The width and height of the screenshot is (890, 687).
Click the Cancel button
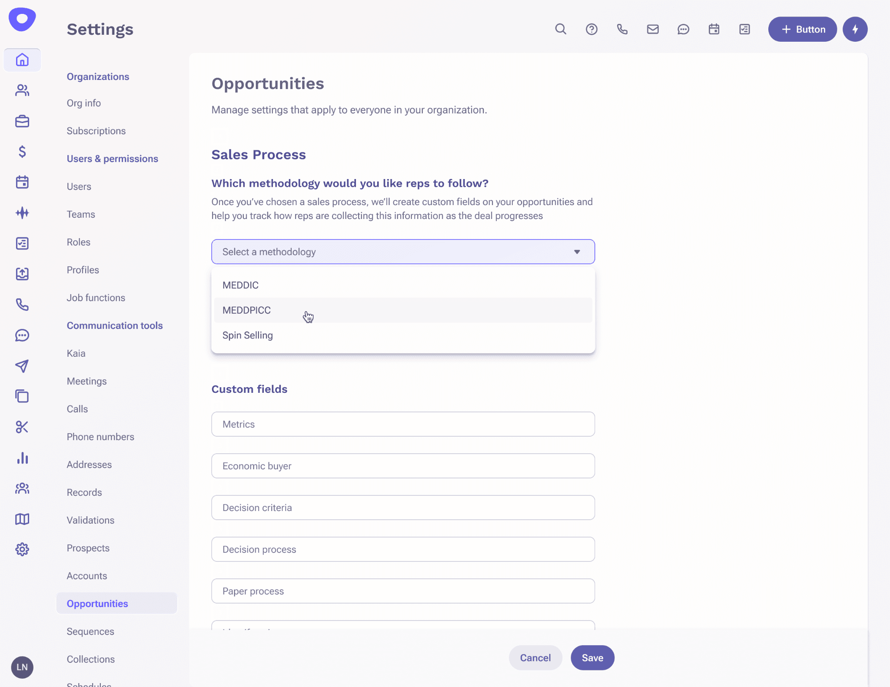coord(535,657)
